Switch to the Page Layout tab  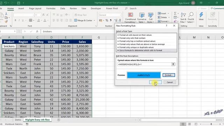click(x=35, y=8)
